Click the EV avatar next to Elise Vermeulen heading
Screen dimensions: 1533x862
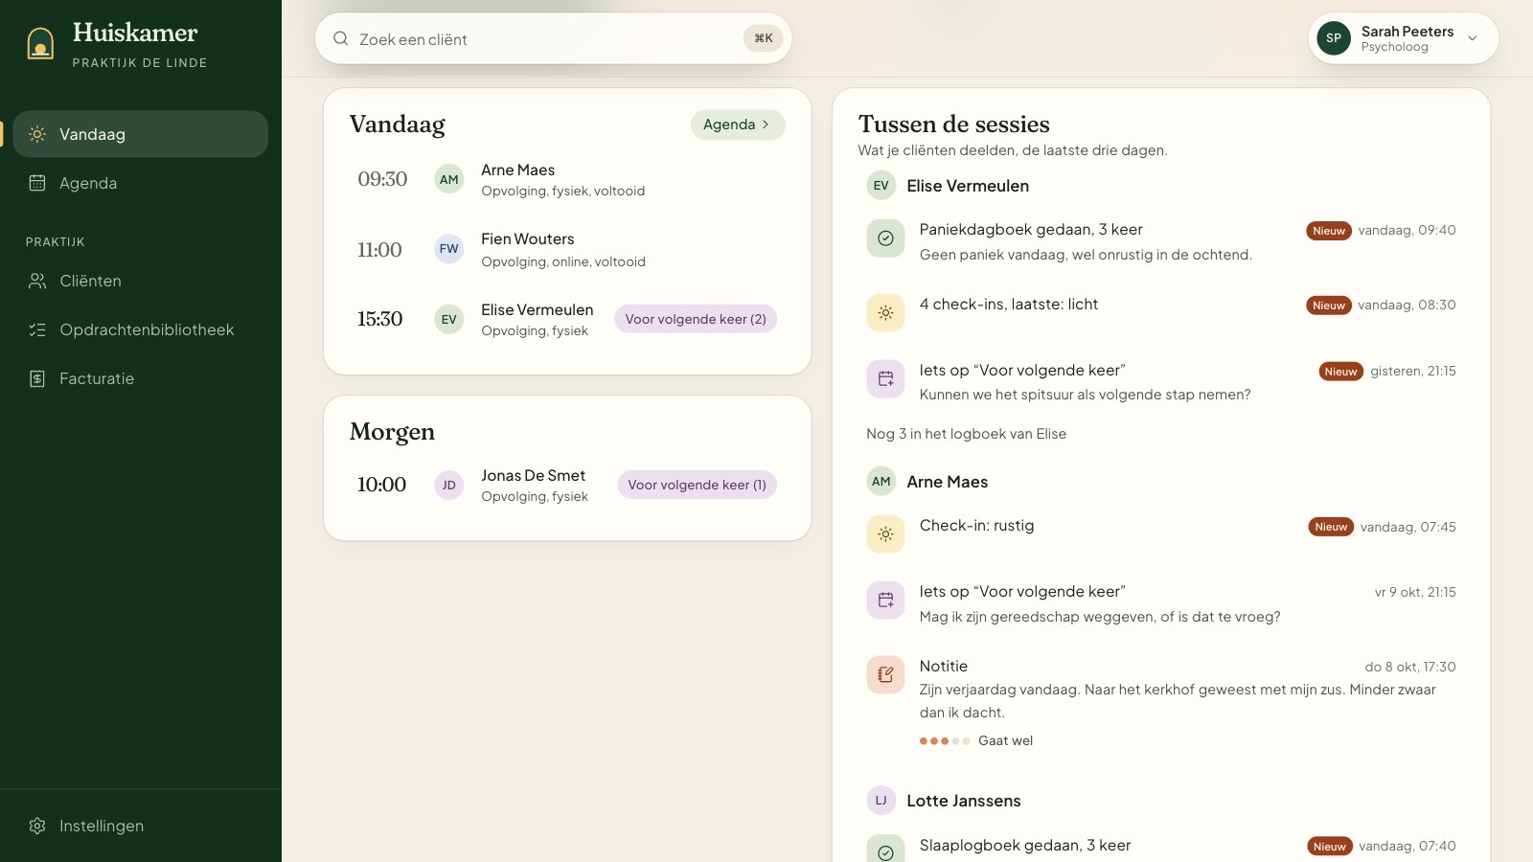point(881,186)
